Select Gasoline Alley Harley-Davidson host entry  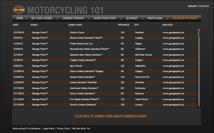[86, 55]
